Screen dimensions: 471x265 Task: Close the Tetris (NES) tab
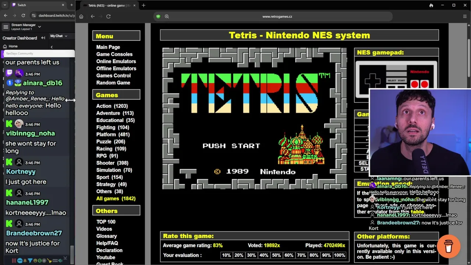(x=134, y=6)
